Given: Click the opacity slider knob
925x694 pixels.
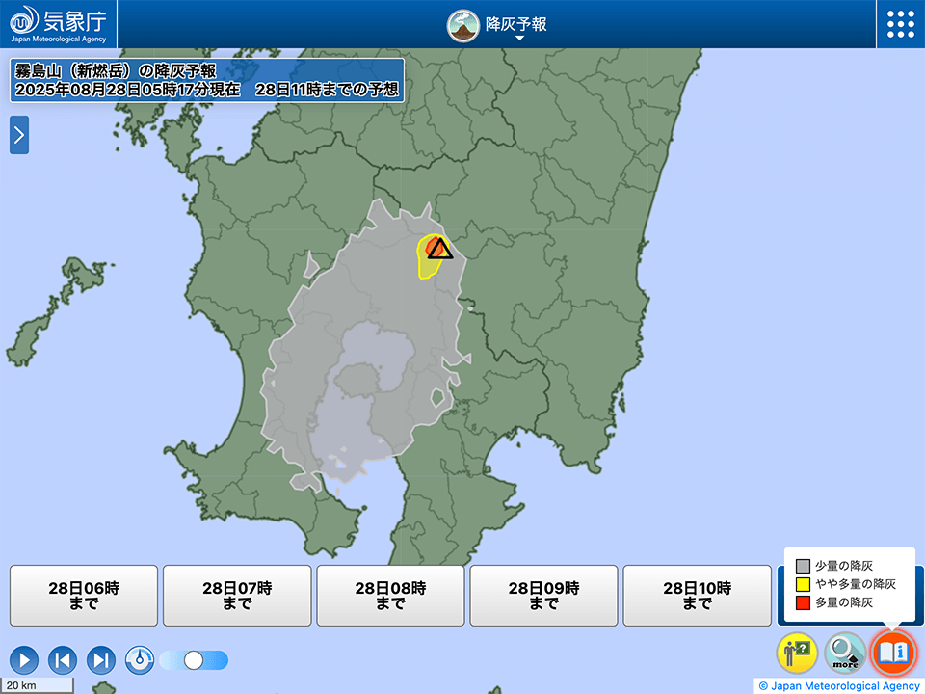Looking at the screenshot, I should point(194,660).
